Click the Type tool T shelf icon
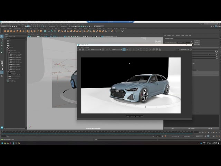221x166 pixels. coord(38,31)
